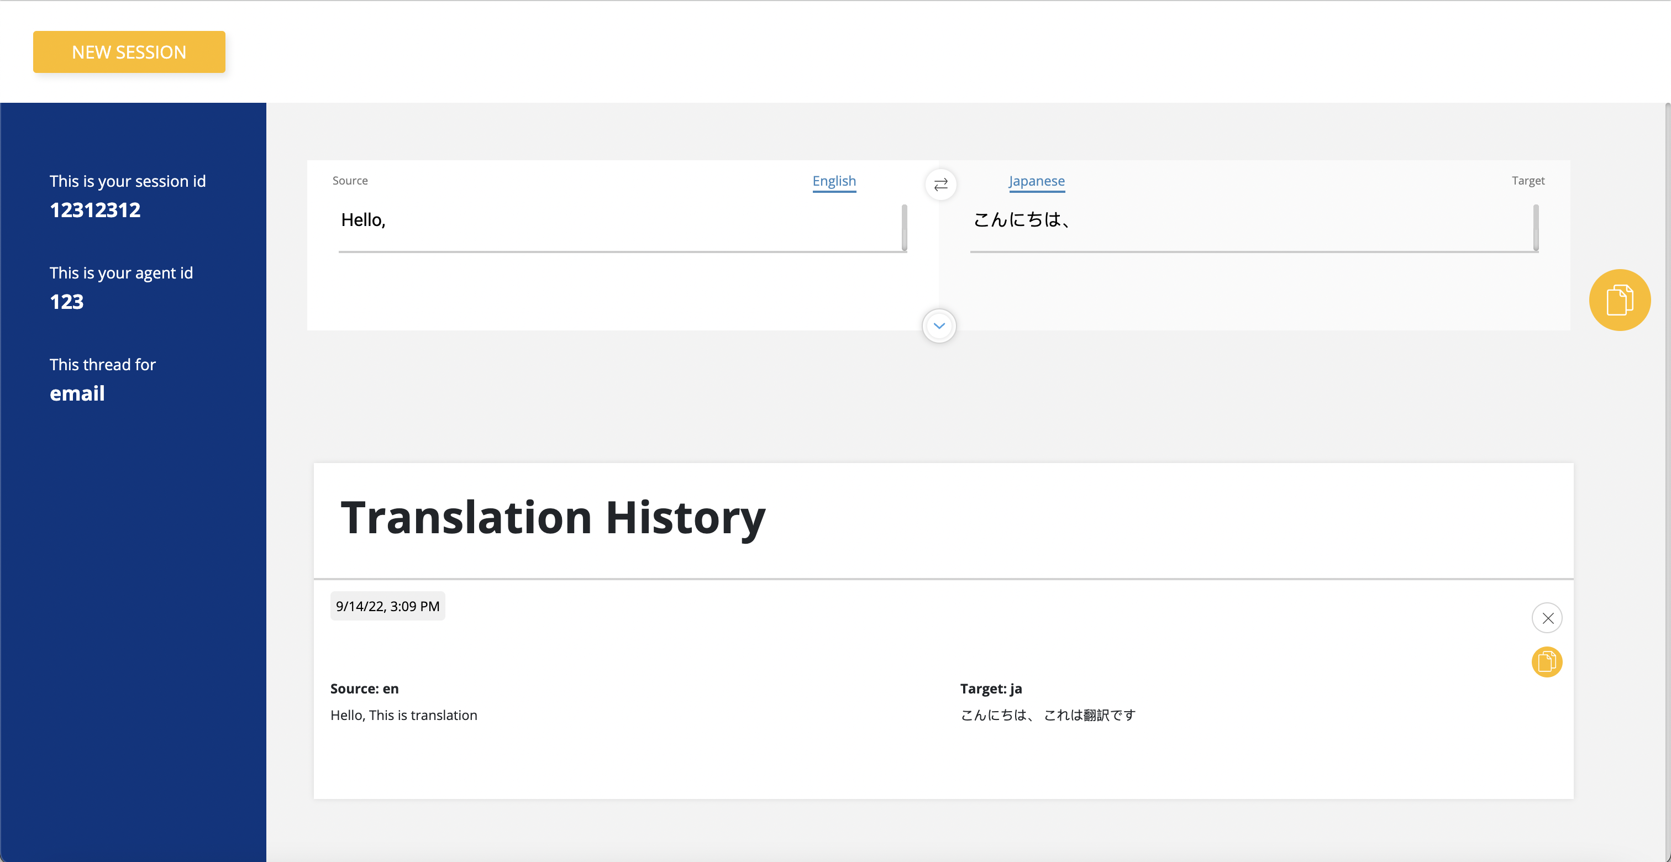Click the expand/collapse chevron below translation
Image resolution: width=1671 pixels, height=862 pixels.
(939, 325)
